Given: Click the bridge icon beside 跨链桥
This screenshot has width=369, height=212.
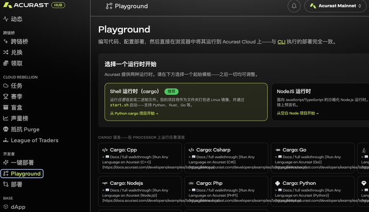Looking at the screenshot, I should (x=6, y=42).
